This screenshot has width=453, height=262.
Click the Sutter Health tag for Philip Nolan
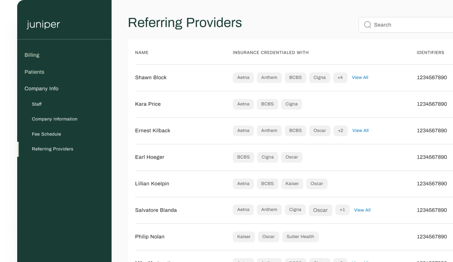point(300,237)
